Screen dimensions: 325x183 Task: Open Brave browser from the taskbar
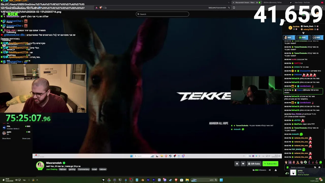[x=176, y=180]
